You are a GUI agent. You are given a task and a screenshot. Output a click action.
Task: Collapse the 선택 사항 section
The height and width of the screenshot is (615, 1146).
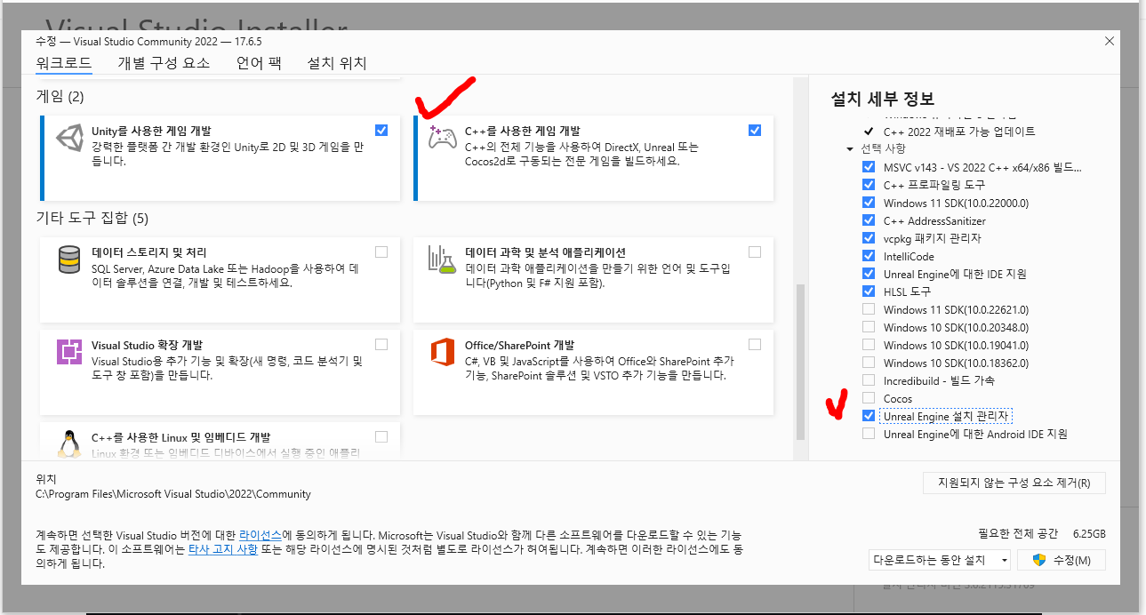tap(850, 148)
